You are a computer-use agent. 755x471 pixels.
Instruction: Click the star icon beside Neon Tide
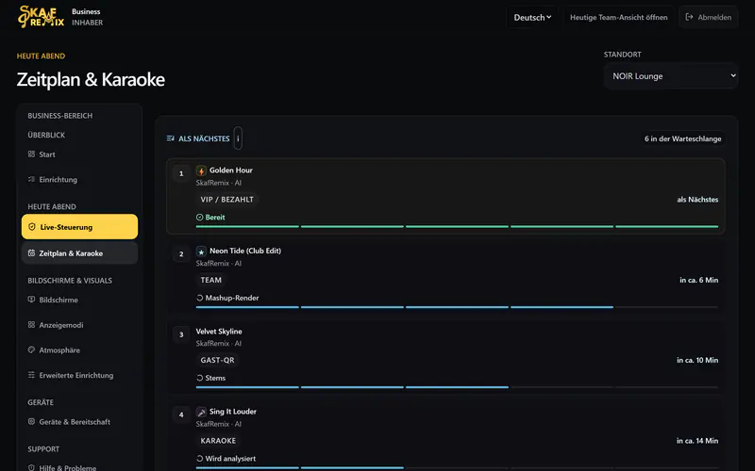(x=201, y=252)
